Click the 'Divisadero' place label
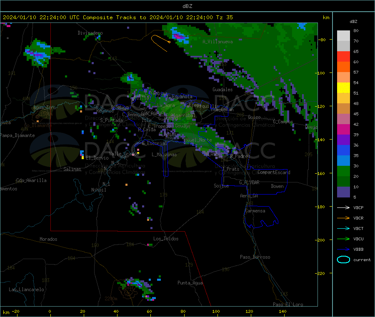The height and width of the screenshot is (317, 375). point(90,33)
